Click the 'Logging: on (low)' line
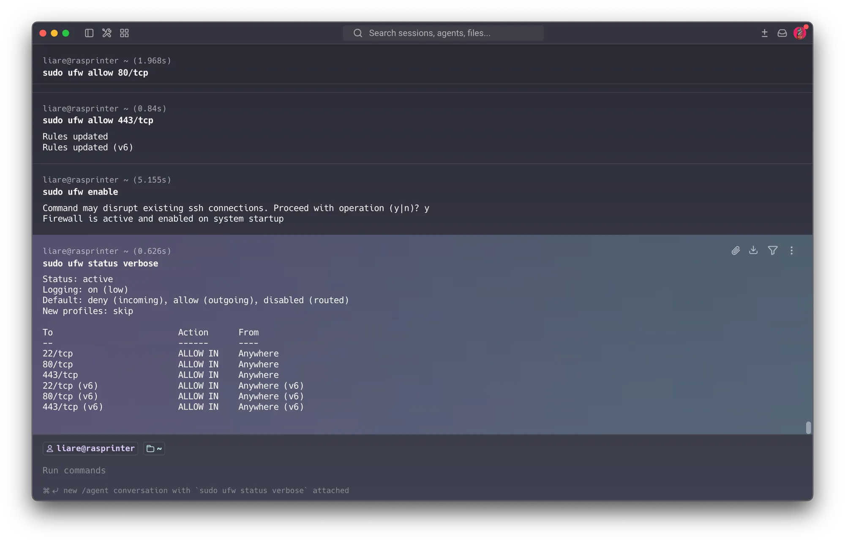Image resolution: width=845 pixels, height=543 pixels. [x=85, y=290]
